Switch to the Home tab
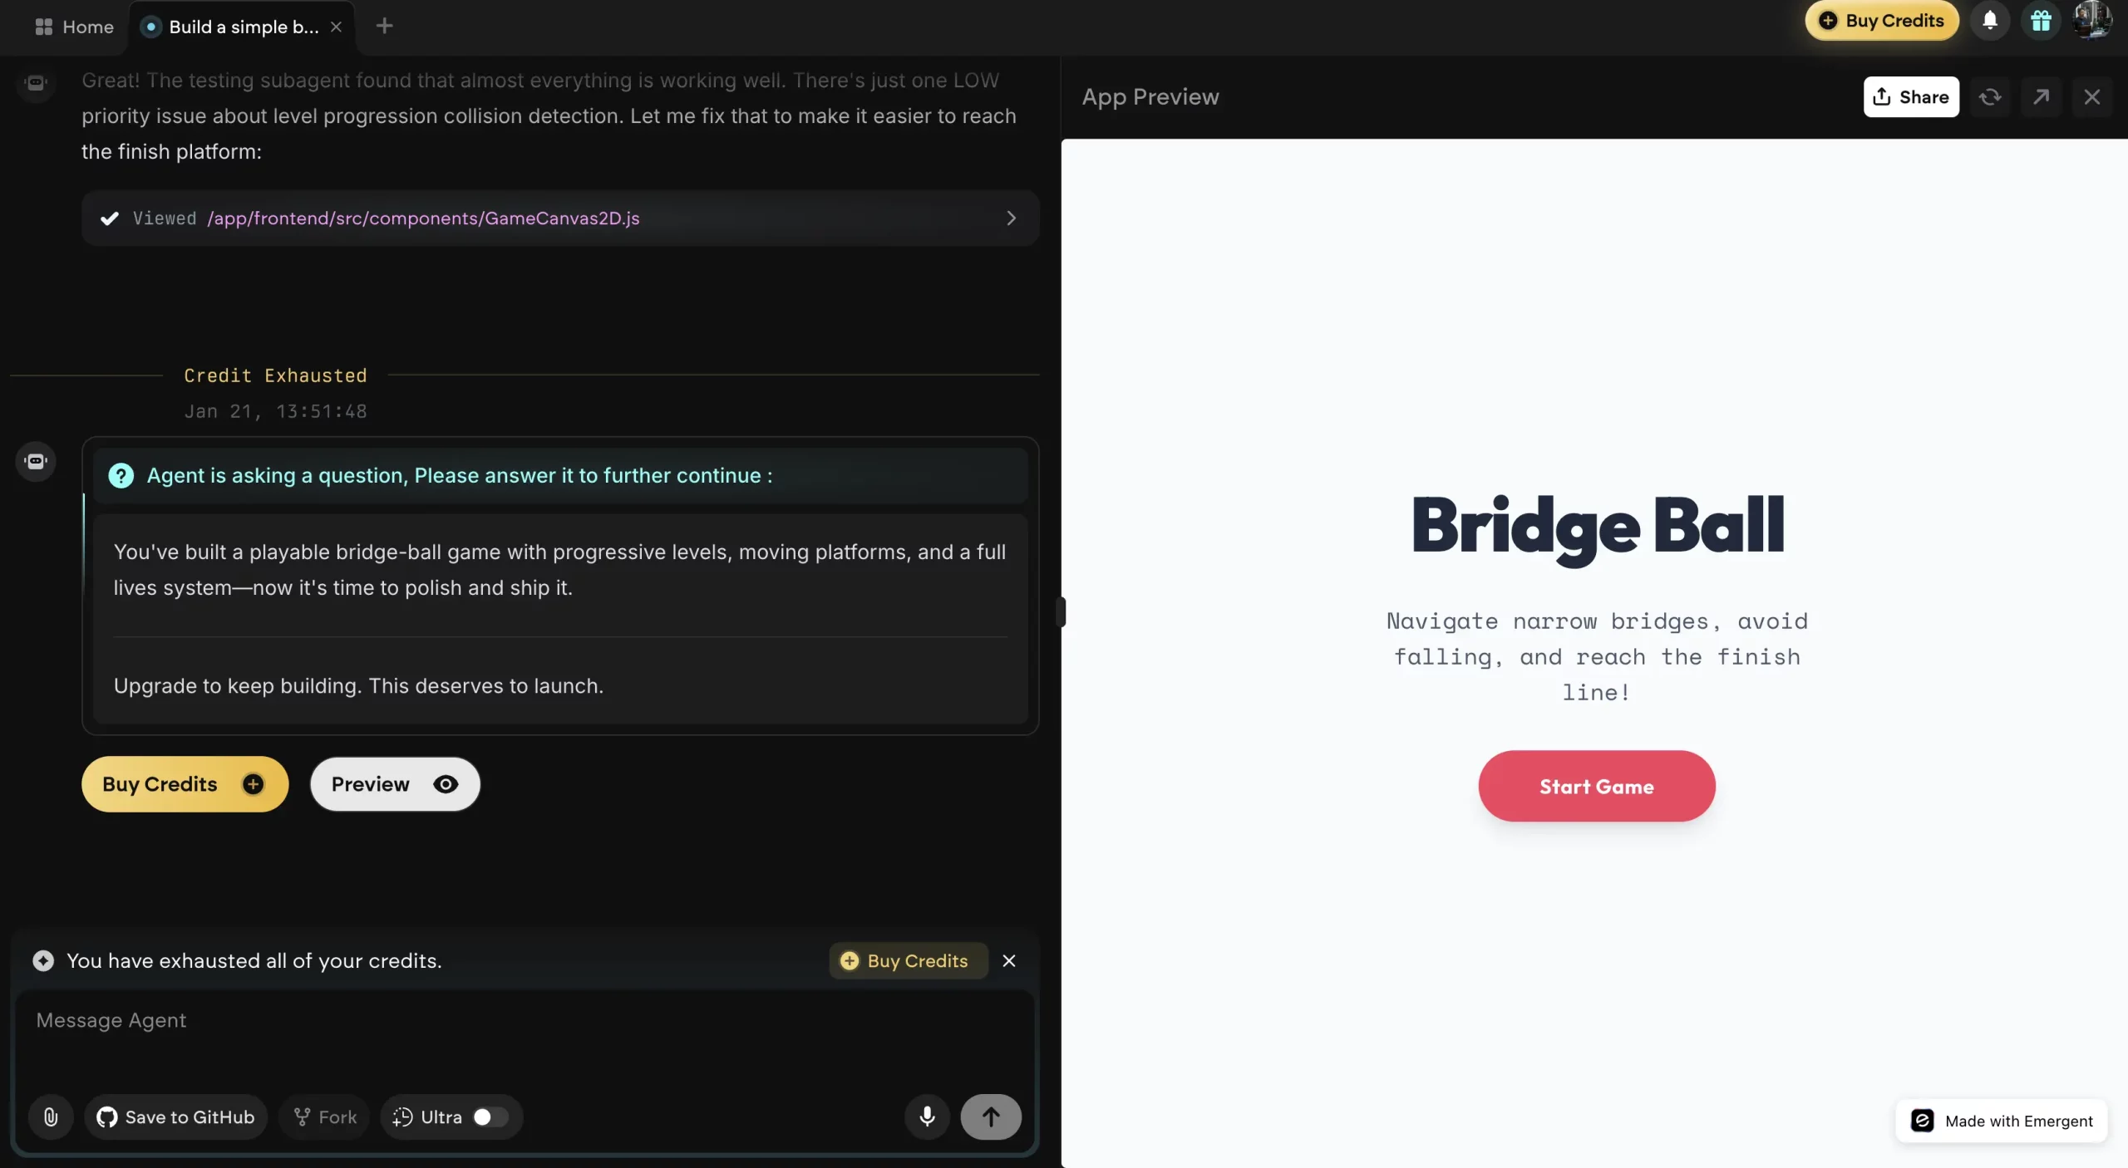2128x1168 pixels. tap(75, 27)
